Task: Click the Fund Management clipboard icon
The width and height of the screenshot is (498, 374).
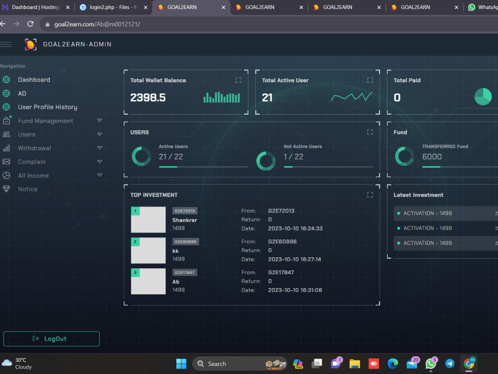Action: 6,121
